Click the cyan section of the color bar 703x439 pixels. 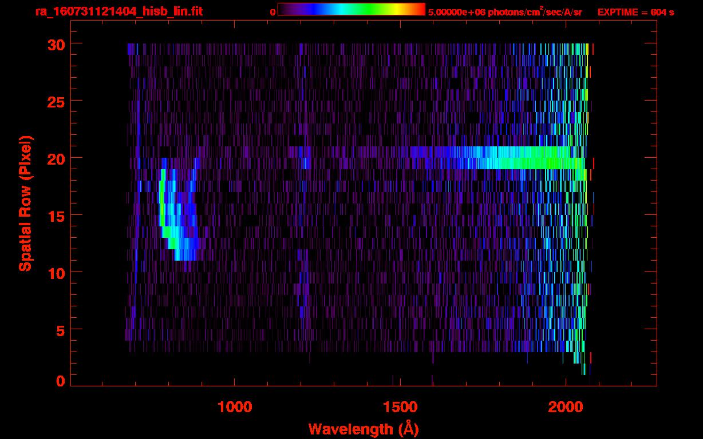click(x=342, y=9)
